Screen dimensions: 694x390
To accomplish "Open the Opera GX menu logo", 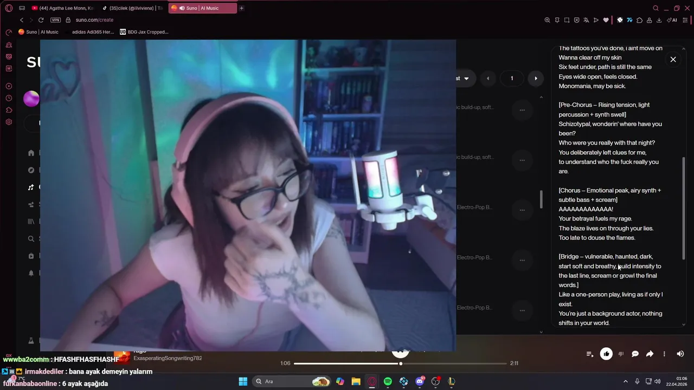I will pos(9,8).
